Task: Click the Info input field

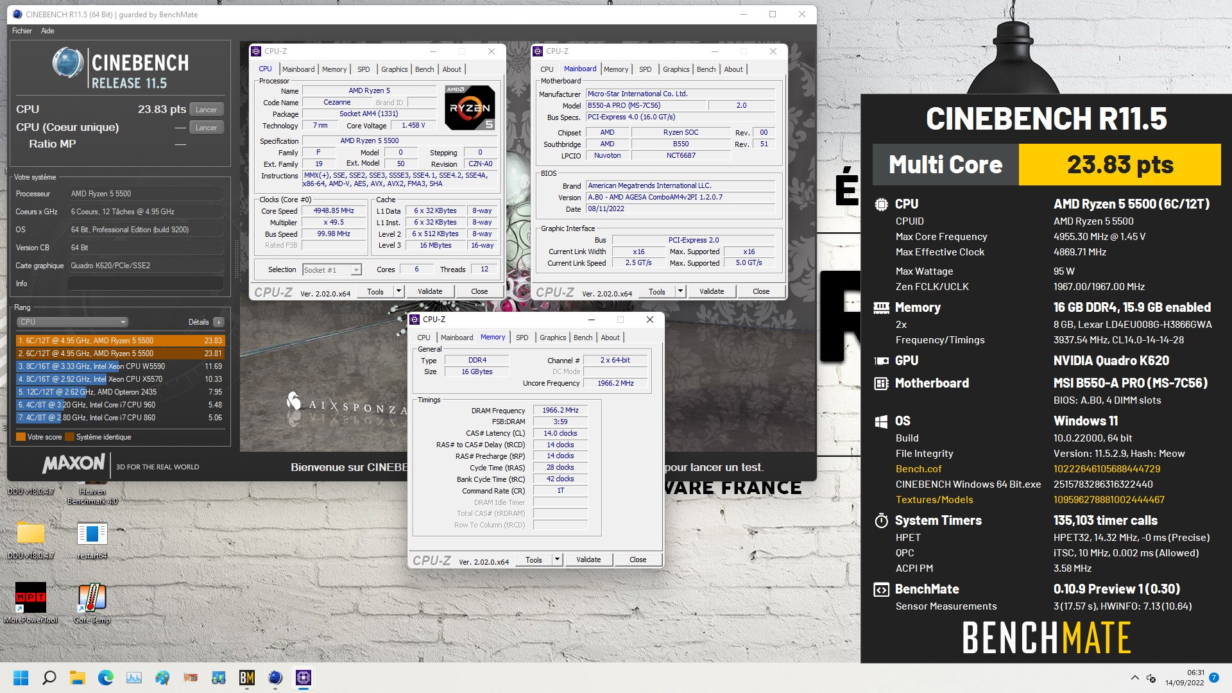Action: pyautogui.click(x=146, y=284)
